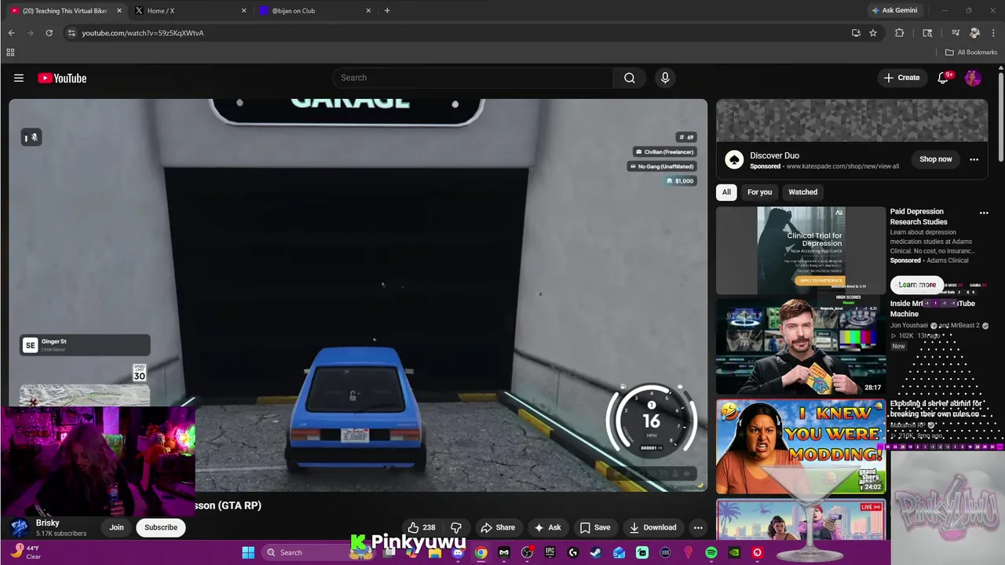This screenshot has width=1005, height=565.
Task: Open the Clinical Trial for Depression thumbnail
Action: (x=801, y=250)
